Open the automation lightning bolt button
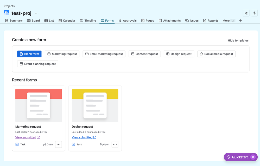The width and height of the screenshot is (260, 166). click(x=254, y=13)
